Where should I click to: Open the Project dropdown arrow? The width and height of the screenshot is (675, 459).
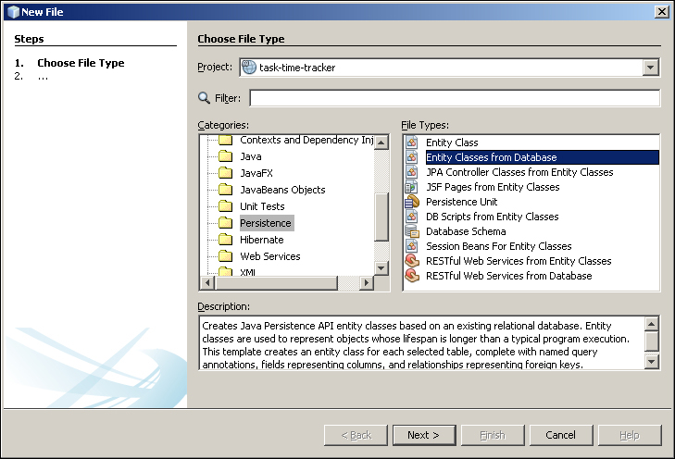point(651,68)
